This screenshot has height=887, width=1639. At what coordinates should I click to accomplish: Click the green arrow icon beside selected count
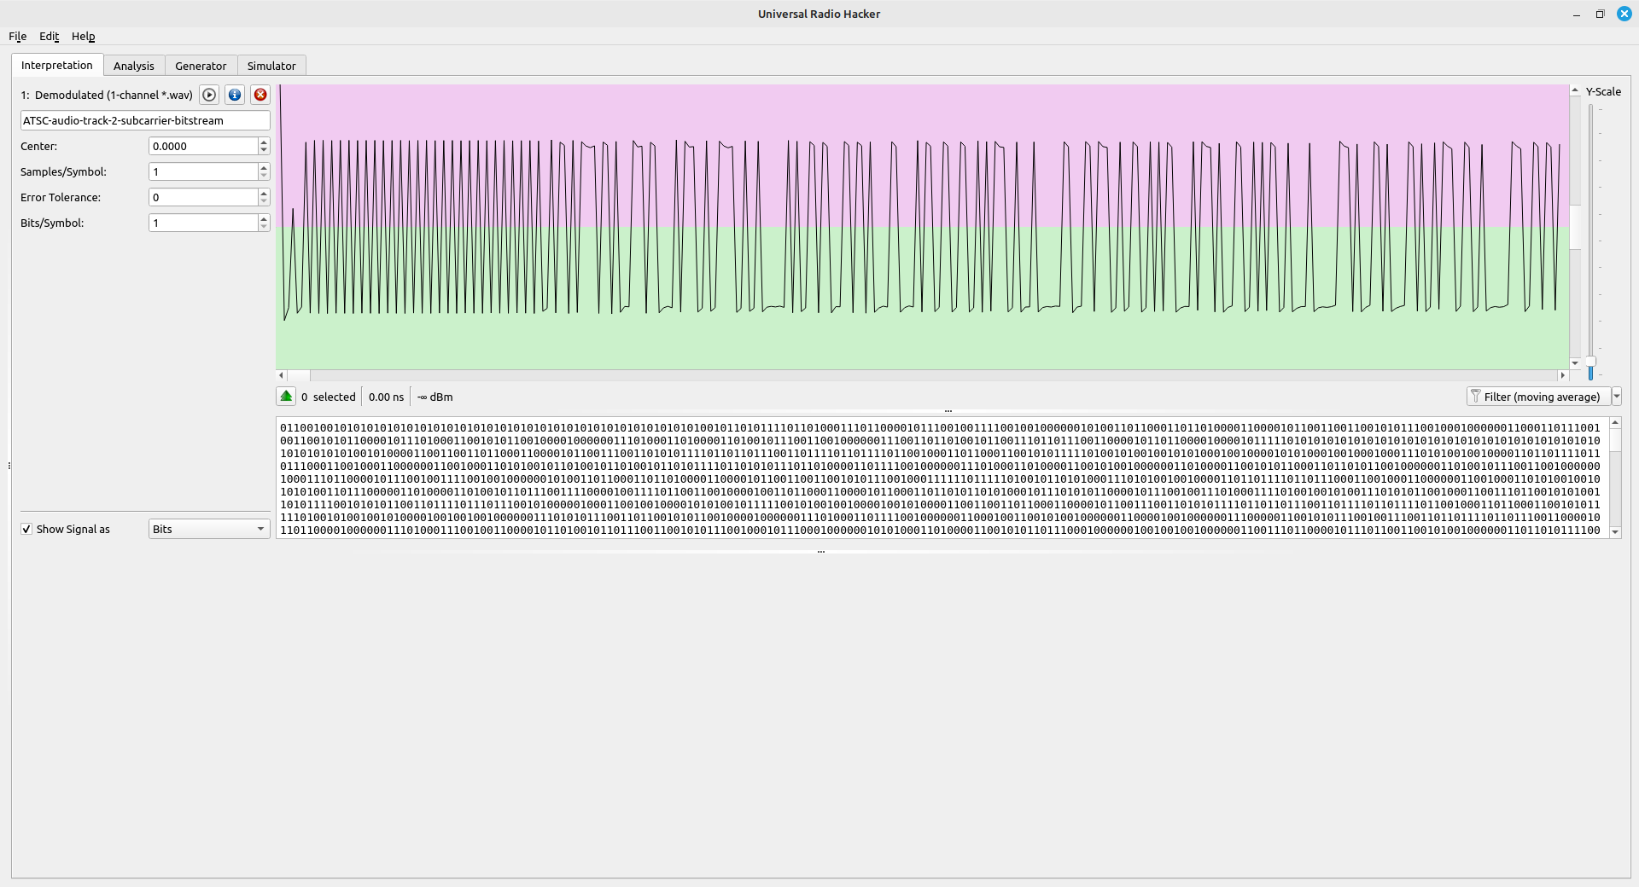(x=286, y=397)
